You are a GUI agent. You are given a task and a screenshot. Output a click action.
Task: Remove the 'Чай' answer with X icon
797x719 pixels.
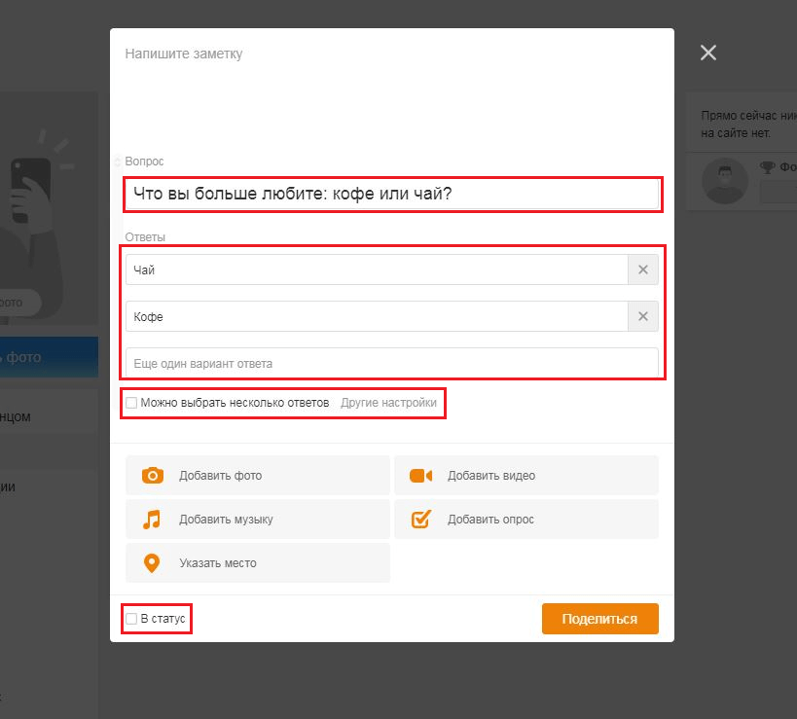[643, 270]
